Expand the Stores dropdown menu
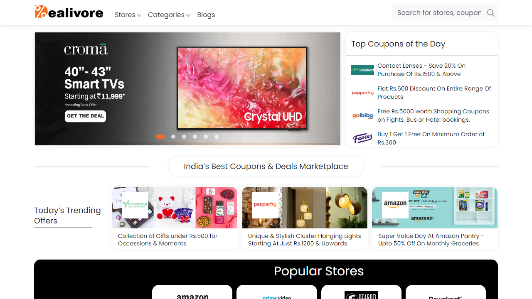 pyautogui.click(x=128, y=15)
